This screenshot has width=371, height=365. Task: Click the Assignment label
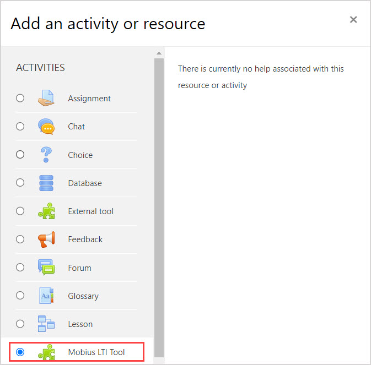coord(89,99)
